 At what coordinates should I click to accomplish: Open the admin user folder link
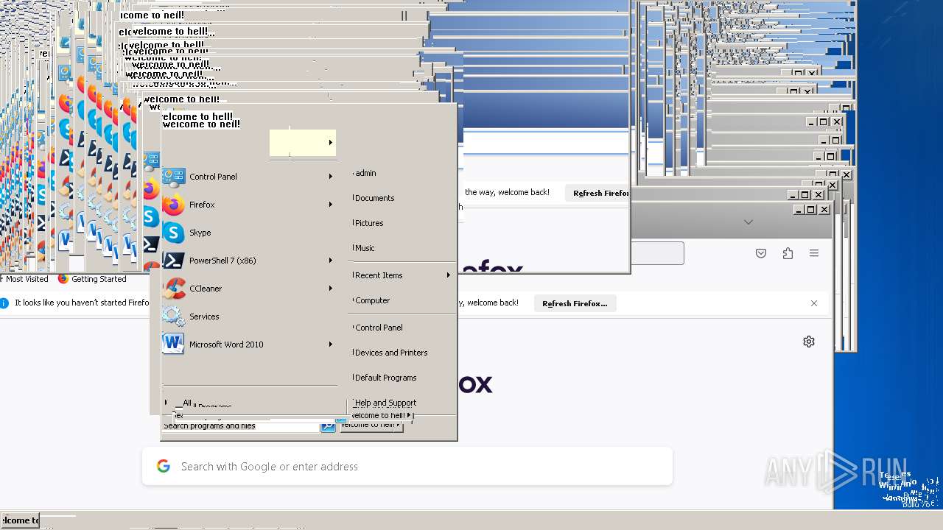(x=365, y=173)
